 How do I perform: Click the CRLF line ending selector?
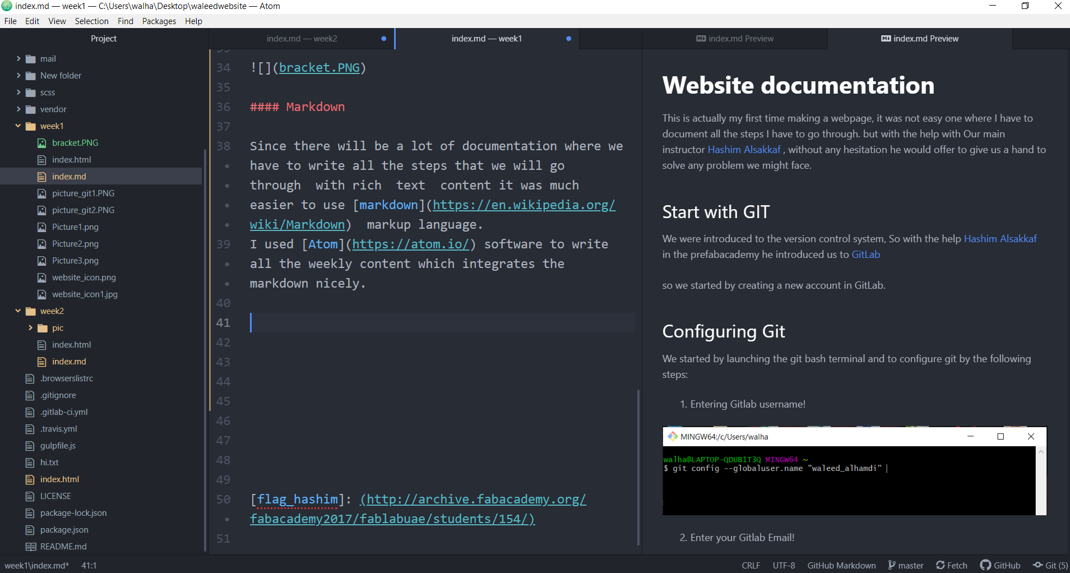pos(751,565)
